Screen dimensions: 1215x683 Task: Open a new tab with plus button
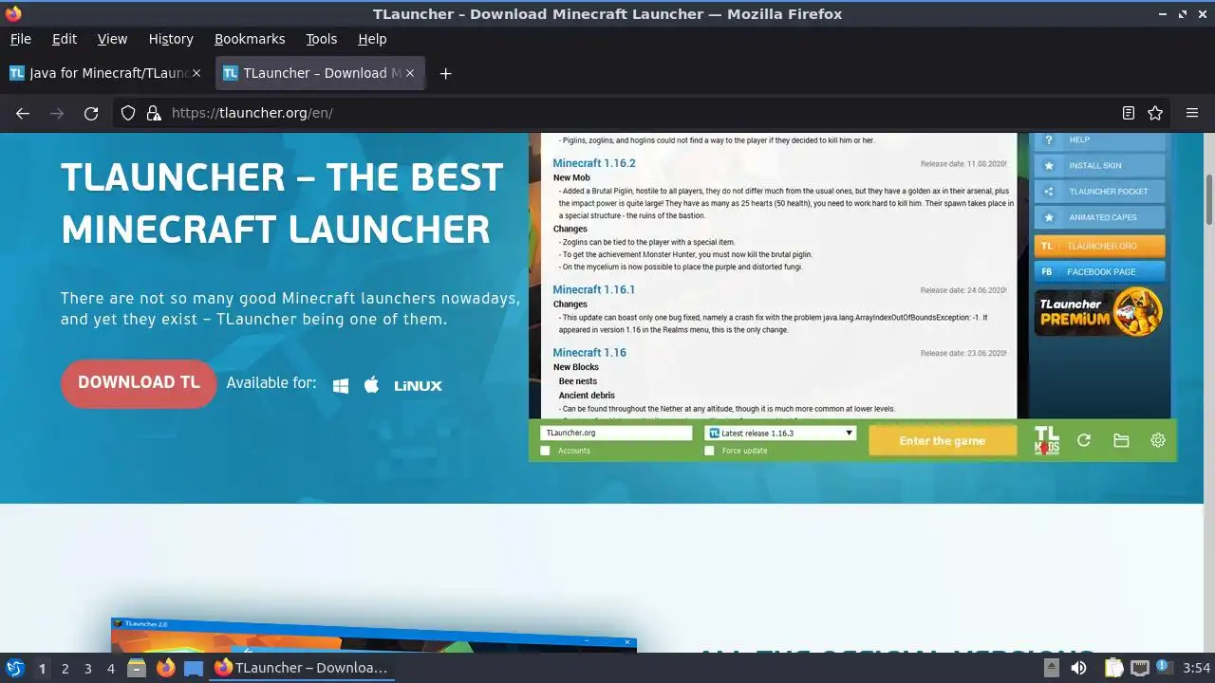click(445, 73)
